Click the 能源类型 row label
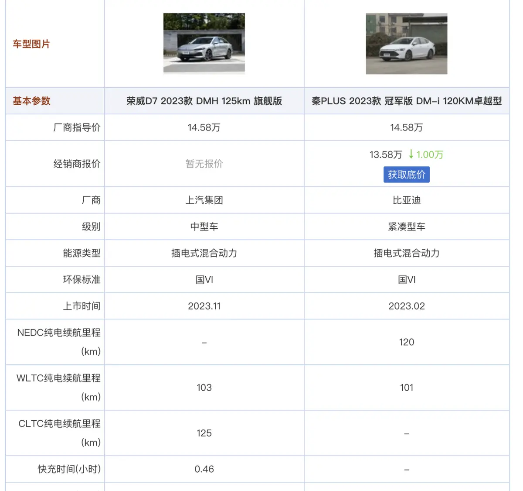The width and height of the screenshot is (523, 491). tap(82, 253)
